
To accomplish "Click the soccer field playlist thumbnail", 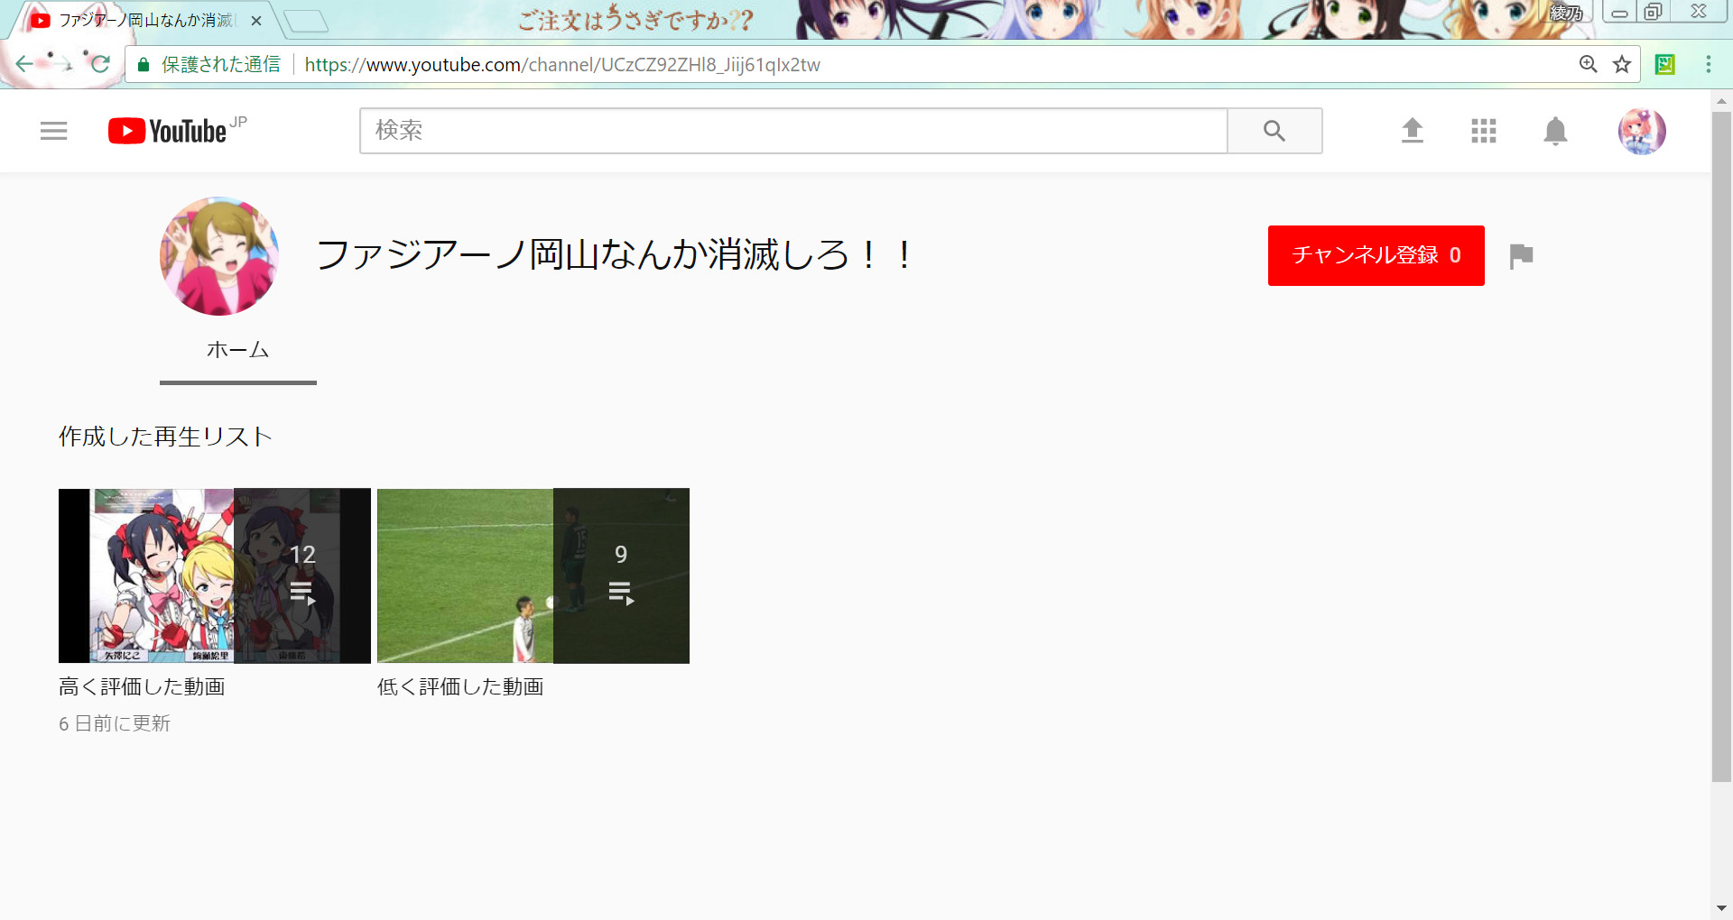I will [x=533, y=575].
